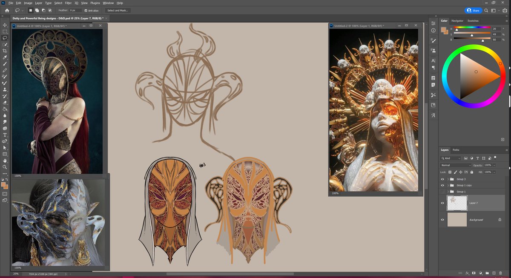Screen dimensions: 511x278
Task: Hide the Background layer eye icon
Action: pyautogui.click(x=442, y=220)
